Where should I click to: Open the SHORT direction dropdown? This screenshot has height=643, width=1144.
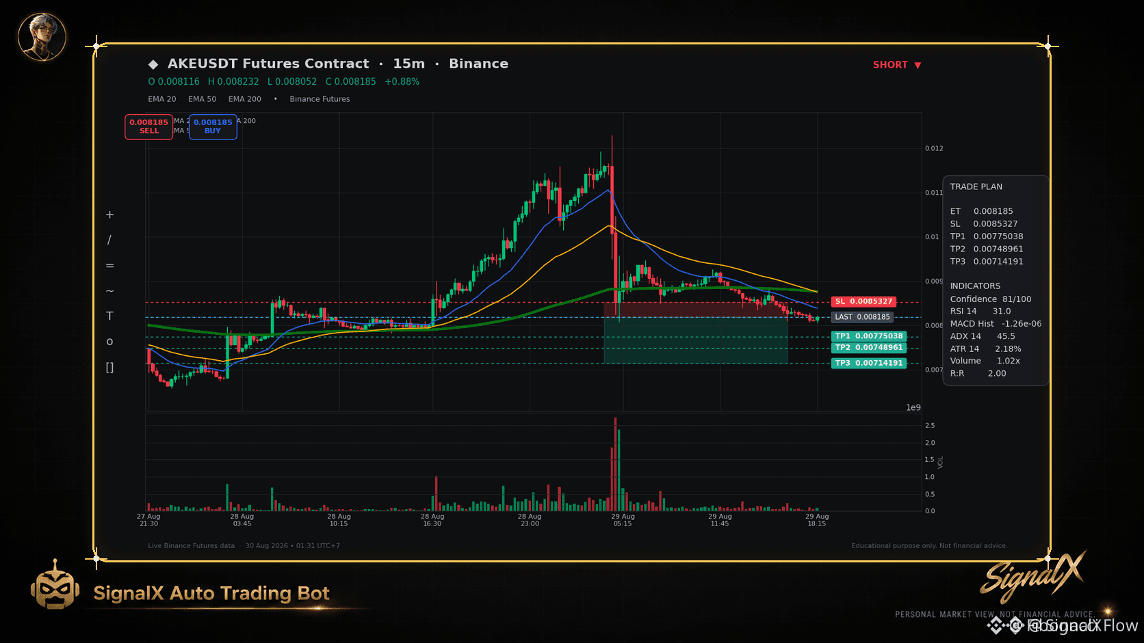coord(897,65)
